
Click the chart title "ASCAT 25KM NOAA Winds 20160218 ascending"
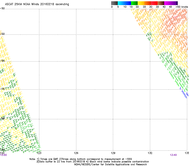[x=37, y=4]
